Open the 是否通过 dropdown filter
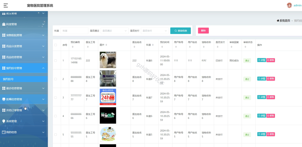This screenshot has height=147, width=302. coord(115,31)
